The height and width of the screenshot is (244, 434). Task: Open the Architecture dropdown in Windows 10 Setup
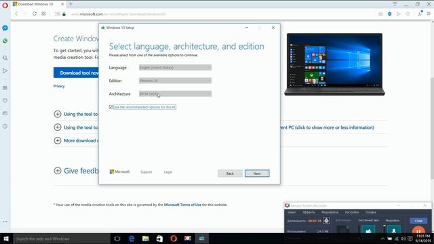175,94
